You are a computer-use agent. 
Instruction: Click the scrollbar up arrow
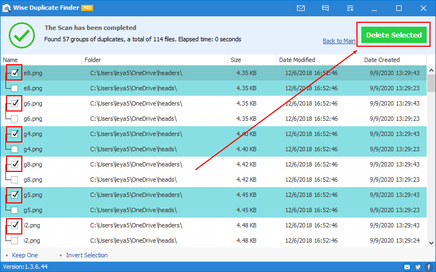click(x=431, y=70)
